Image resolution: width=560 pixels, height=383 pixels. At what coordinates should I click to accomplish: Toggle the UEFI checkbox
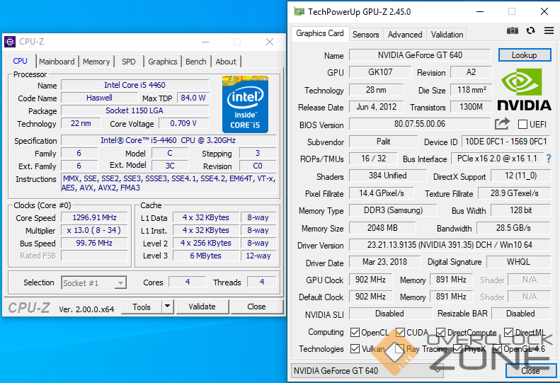pyautogui.click(x=522, y=125)
